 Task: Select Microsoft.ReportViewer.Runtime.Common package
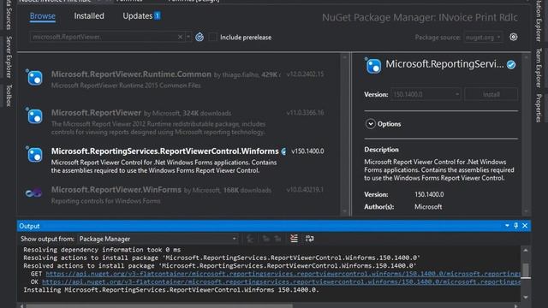tap(178, 80)
